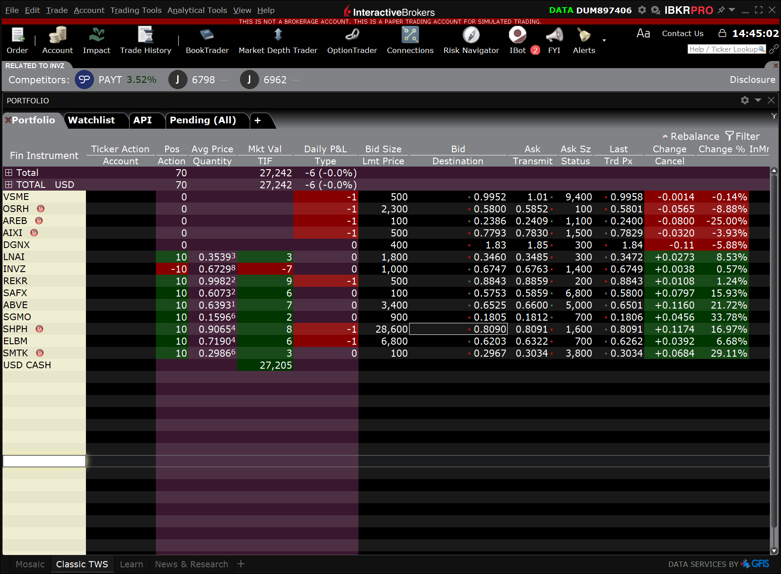Open the Disclosure link

[752, 80]
